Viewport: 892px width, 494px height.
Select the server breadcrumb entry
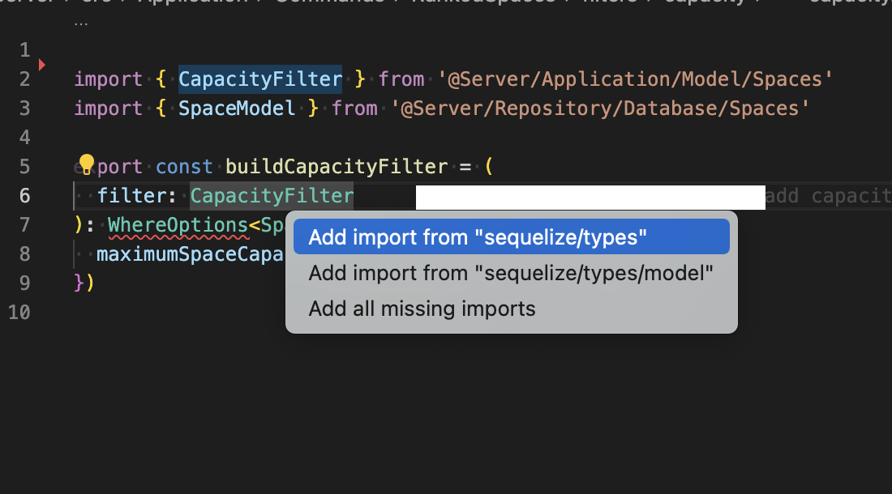20,4
